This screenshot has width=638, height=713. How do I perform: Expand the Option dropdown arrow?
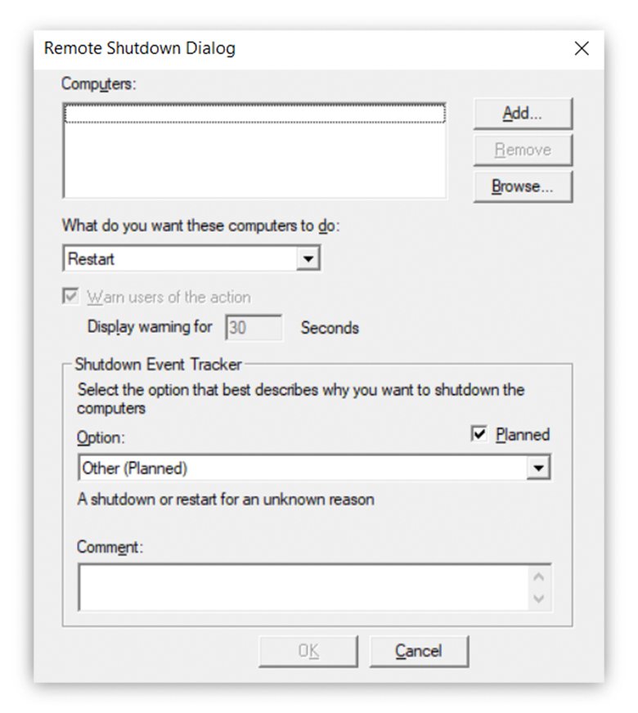pyautogui.click(x=538, y=469)
